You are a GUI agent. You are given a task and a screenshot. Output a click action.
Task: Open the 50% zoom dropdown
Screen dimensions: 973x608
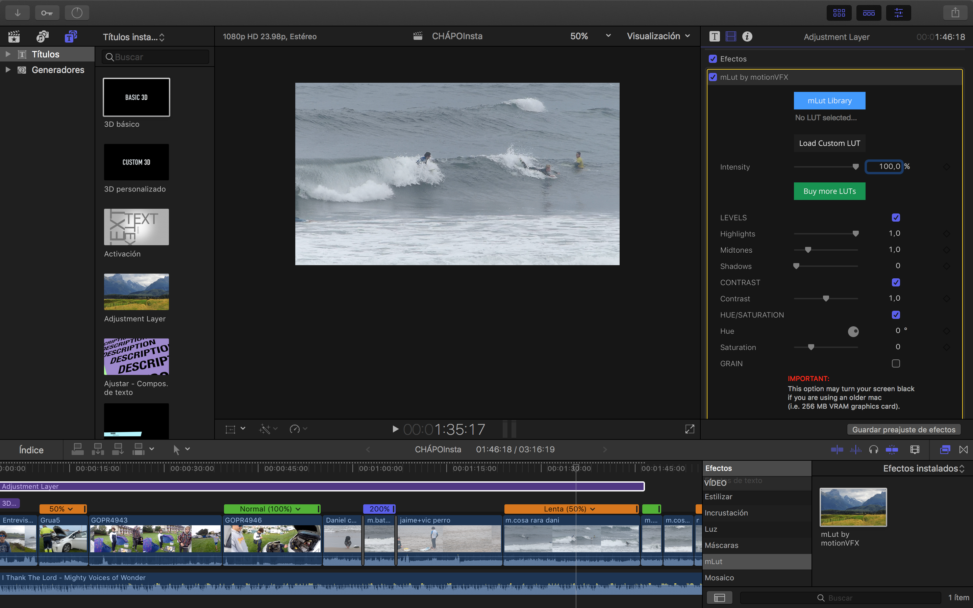coord(590,36)
